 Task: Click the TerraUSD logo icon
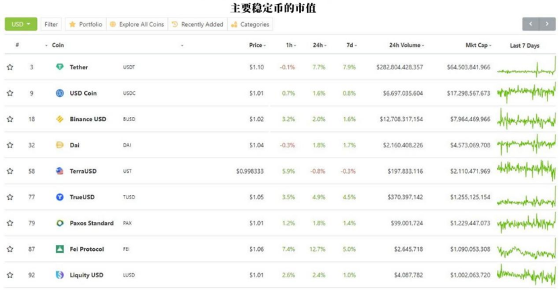[59, 171]
